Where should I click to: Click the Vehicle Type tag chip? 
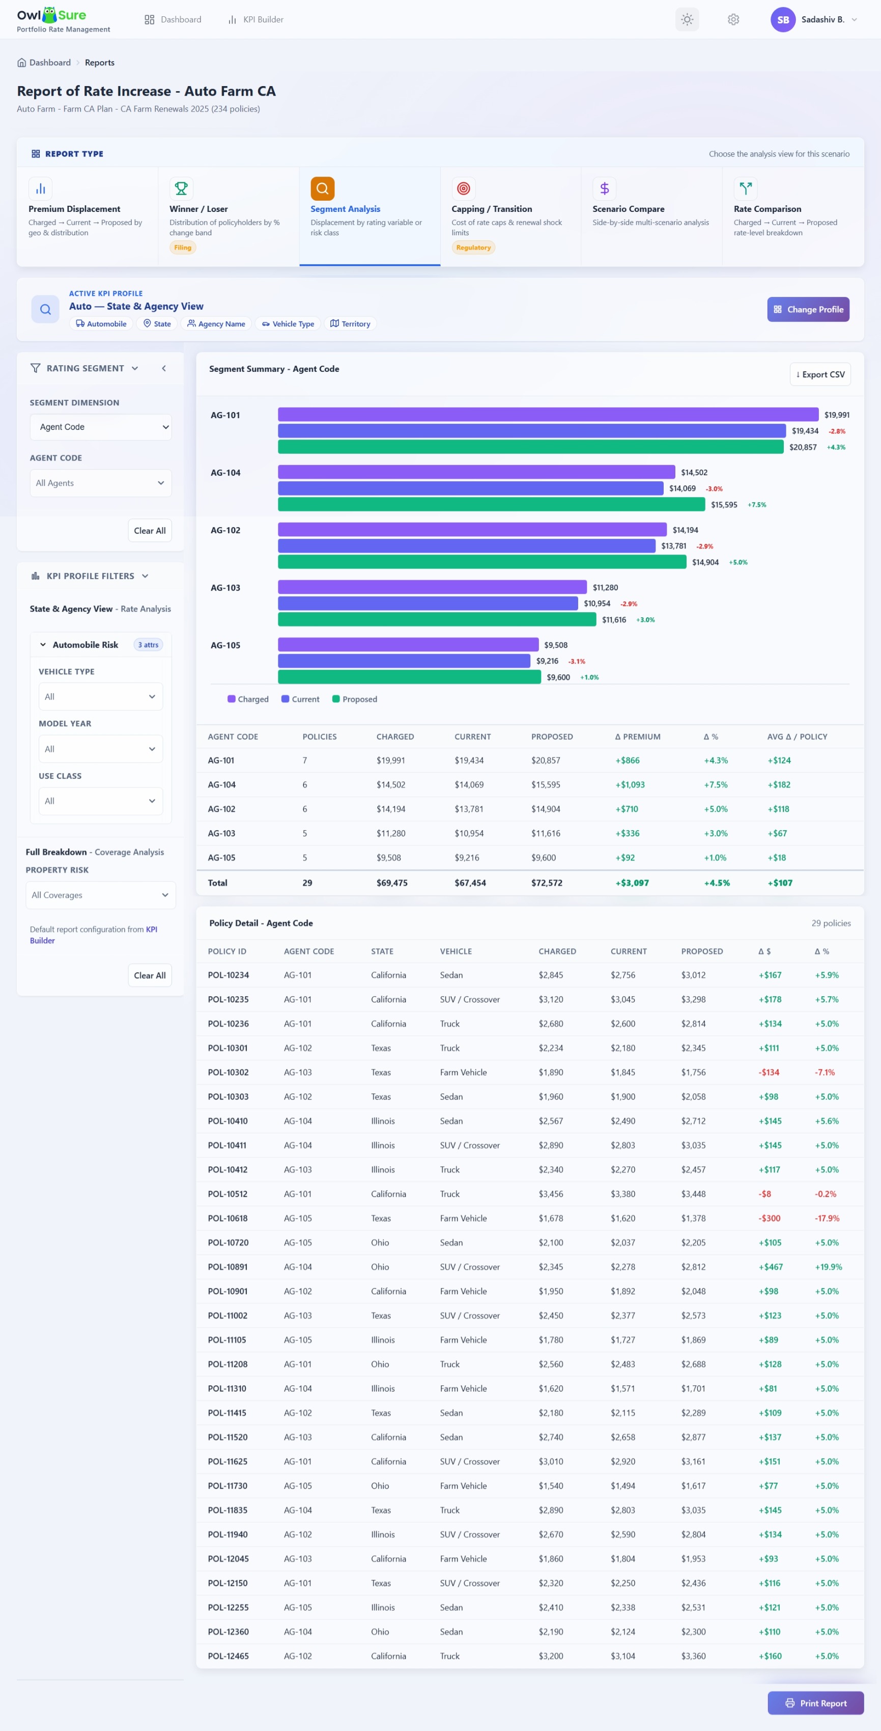click(x=288, y=324)
